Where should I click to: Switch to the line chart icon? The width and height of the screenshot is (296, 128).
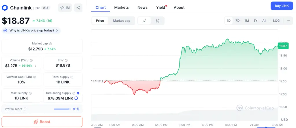(x=144, y=21)
